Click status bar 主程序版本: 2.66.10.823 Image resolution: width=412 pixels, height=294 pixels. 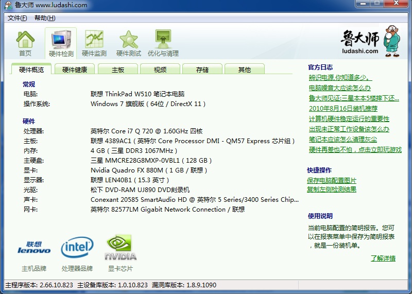(x=39, y=285)
